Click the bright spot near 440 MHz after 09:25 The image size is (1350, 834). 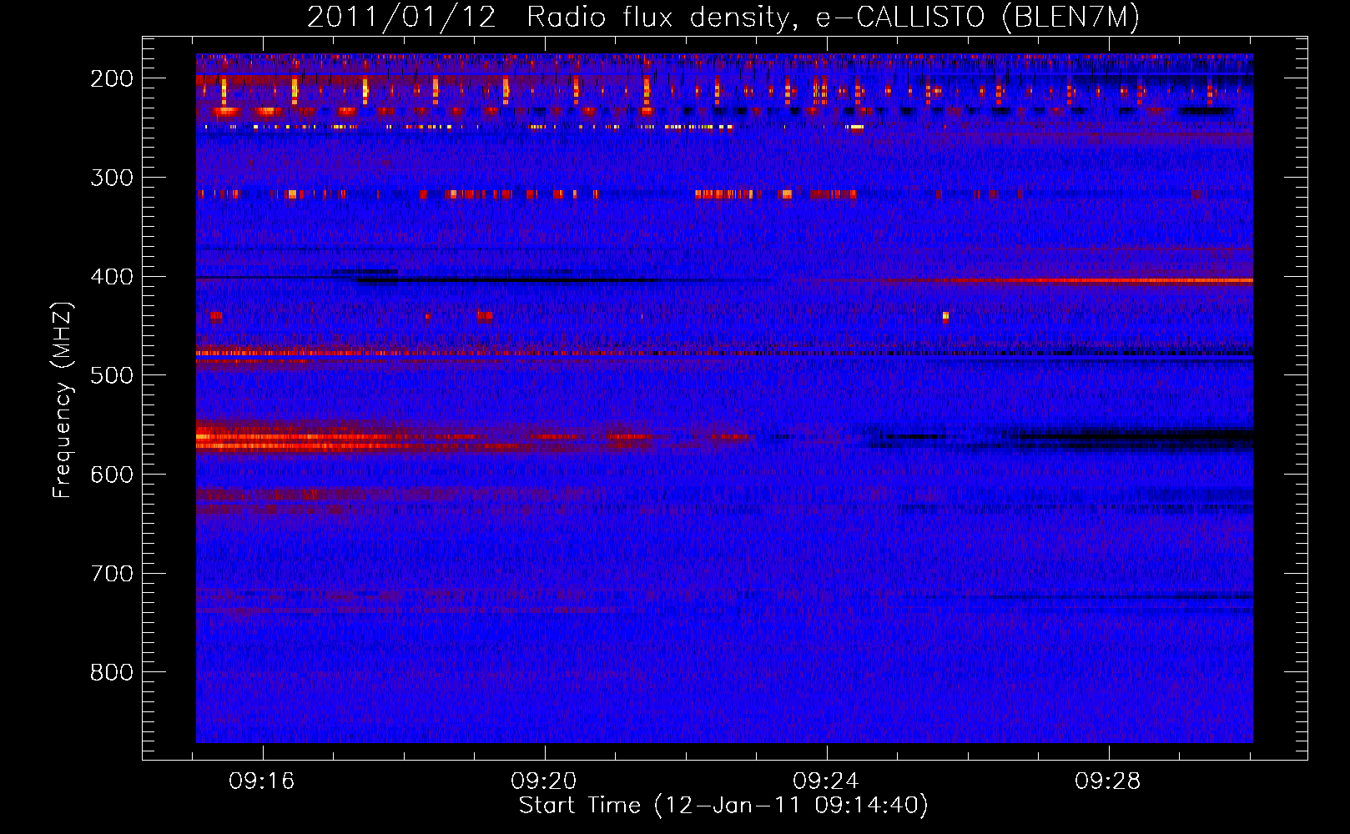click(x=945, y=316)
